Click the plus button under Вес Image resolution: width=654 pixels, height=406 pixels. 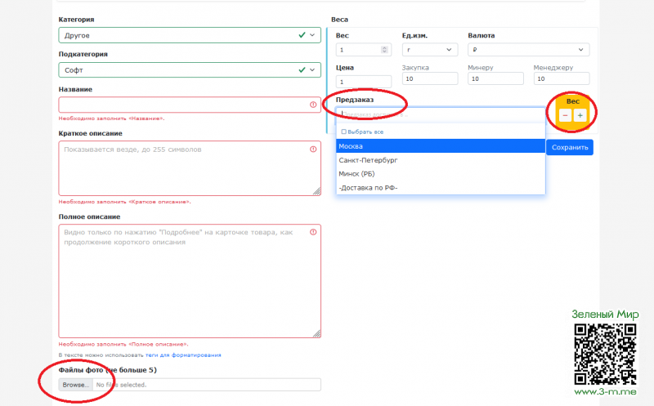click(580, 116)
